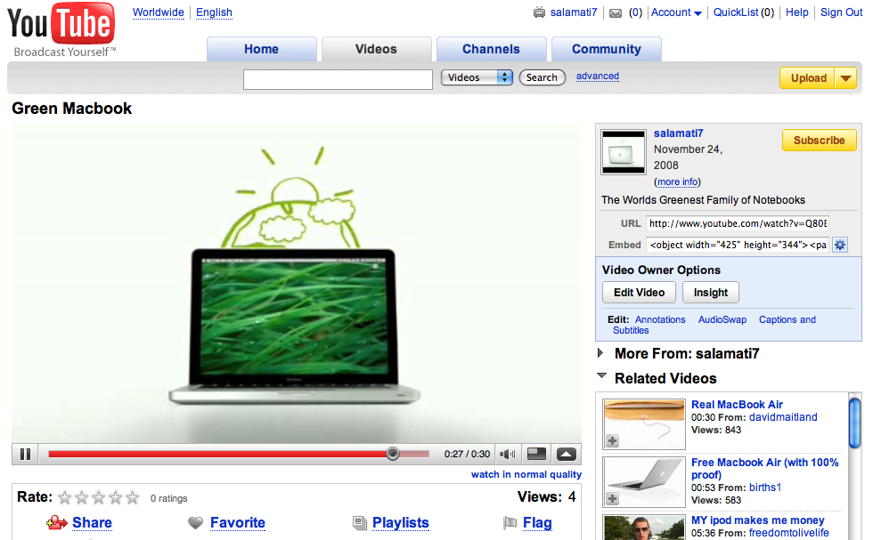The height and width of the screenshot is (540, 873).
Task: Open the Flag link
Action: (x=537, y=523)
